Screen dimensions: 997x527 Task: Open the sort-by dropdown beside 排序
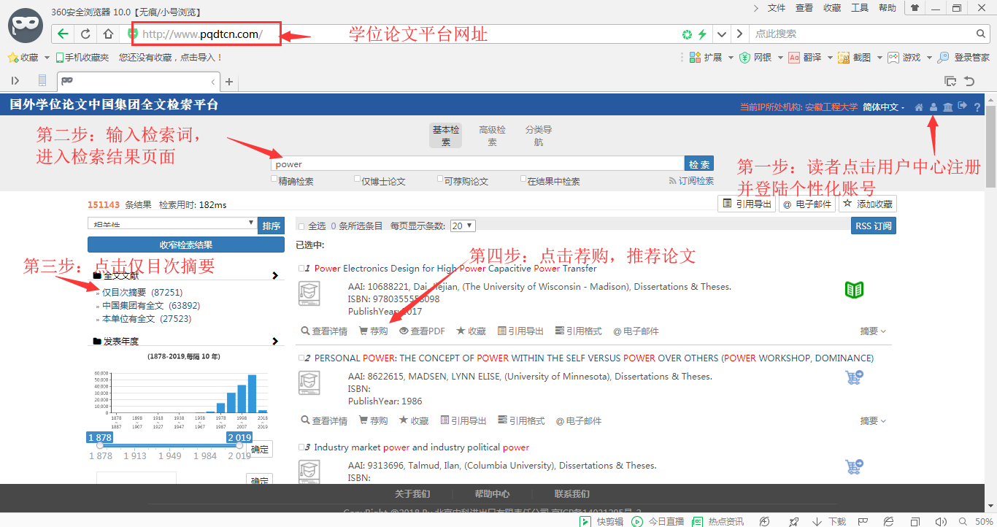tap(172, 224)
